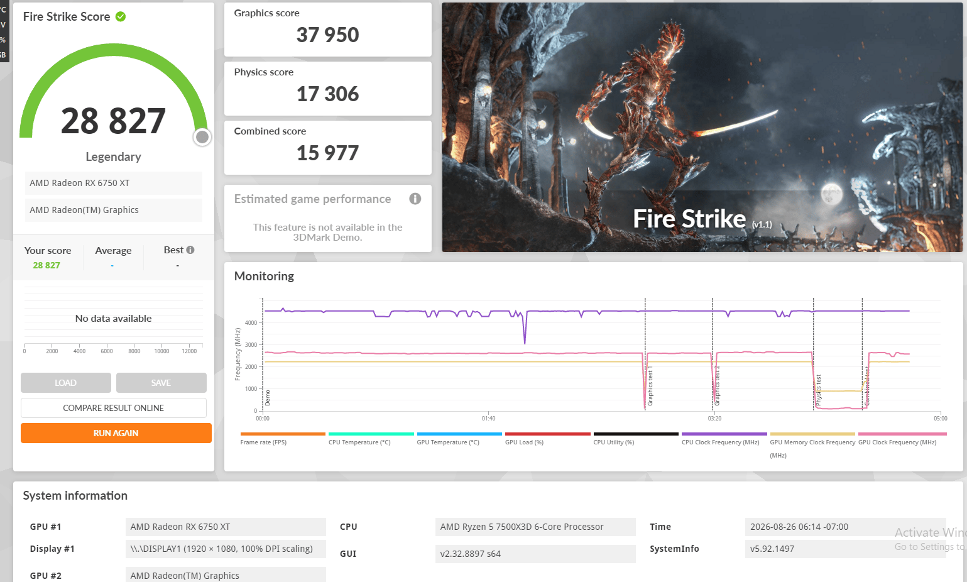Click the Monitoring heading
This screenshot has width=967, height=582.
[x=264, y=276]
